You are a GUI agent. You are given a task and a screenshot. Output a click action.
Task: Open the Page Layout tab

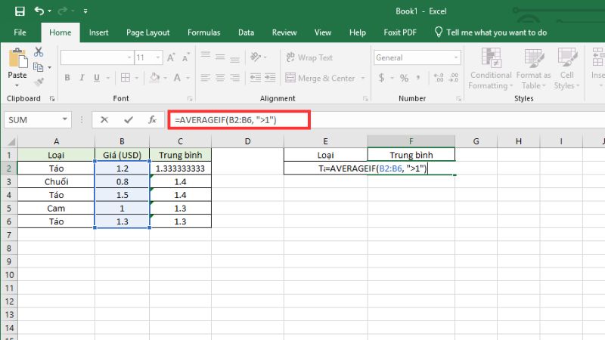pos(147,32)
